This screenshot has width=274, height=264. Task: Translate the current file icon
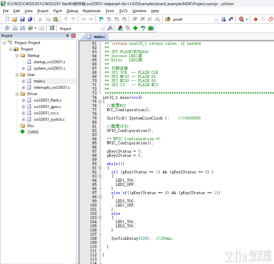coord(7,28)
